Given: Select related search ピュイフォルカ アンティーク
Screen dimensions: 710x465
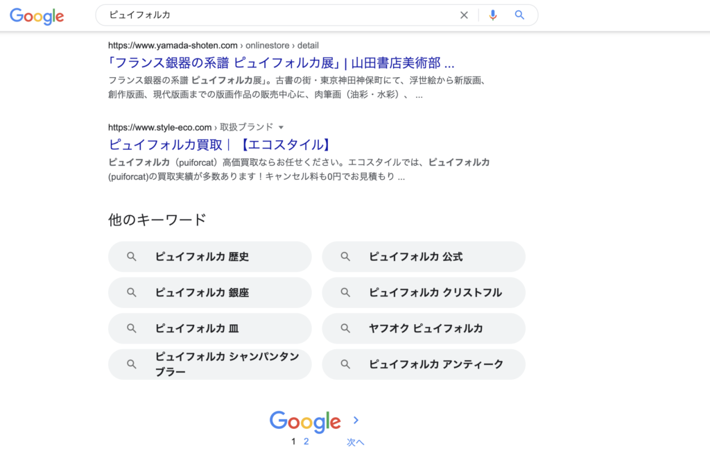Looking at the screenshot, I should [x=435, y=364].
